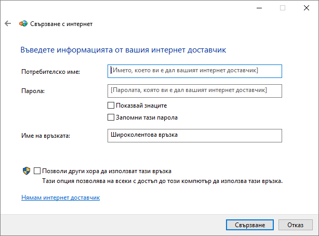
Task: Open the Нямам интернет доставчик link
Action: 61,198
